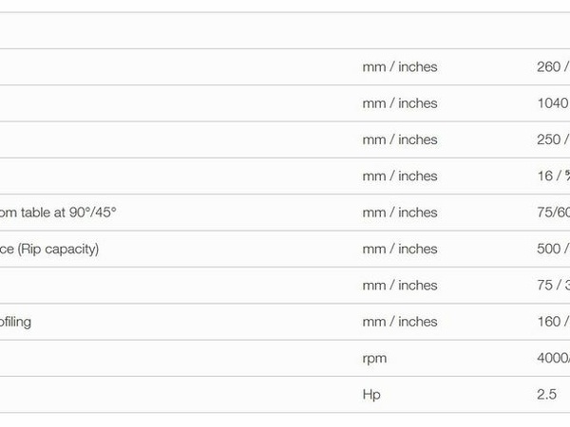Select "mm / inches" beside the 1040 value
This screenshot has width=570, height=427.
(x=400, y=103)
